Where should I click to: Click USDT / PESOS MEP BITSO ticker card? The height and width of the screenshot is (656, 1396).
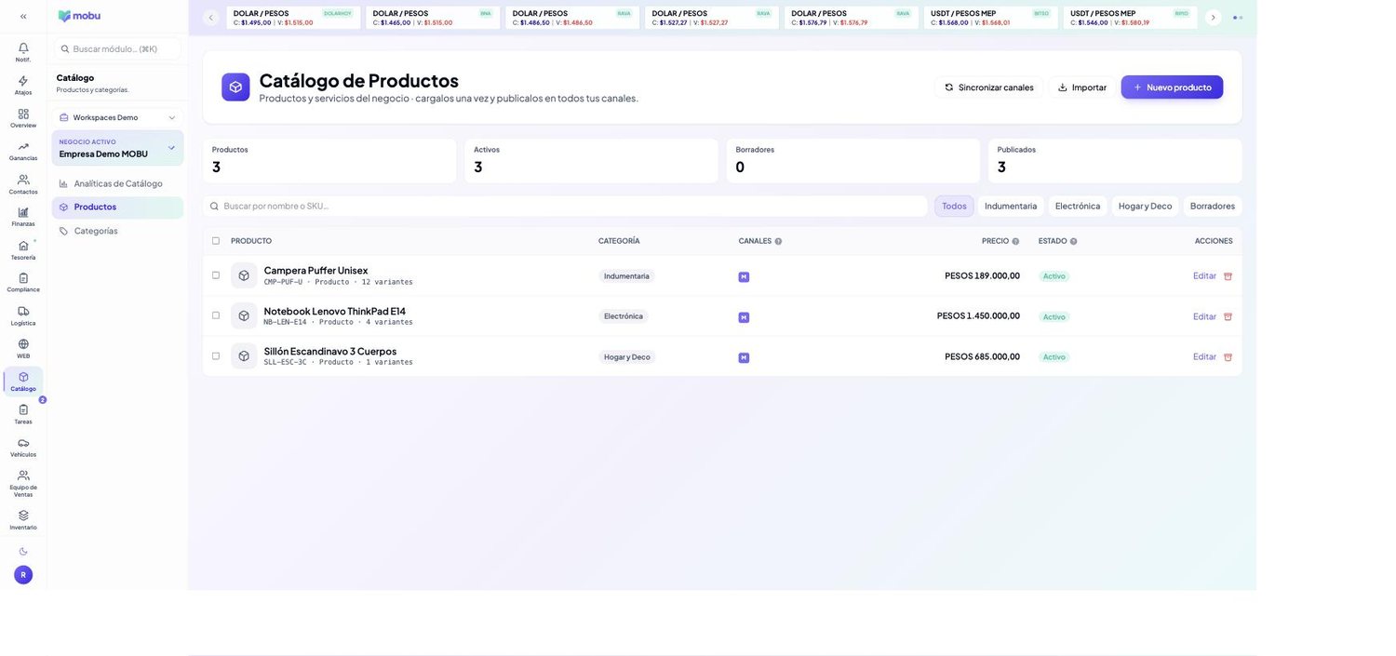coord(991,18)
